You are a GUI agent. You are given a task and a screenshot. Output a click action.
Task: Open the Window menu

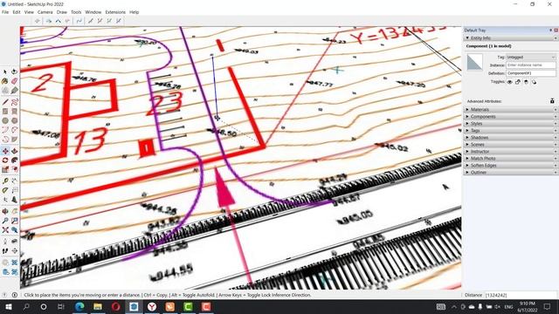point(93,12)
